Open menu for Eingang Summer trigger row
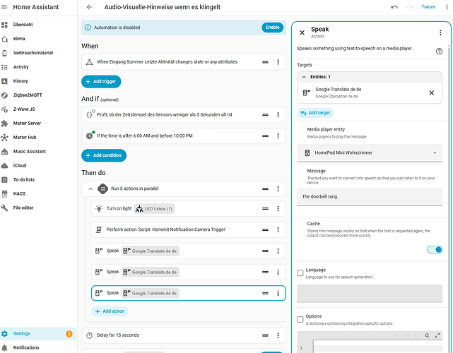This screenshot has width=453, height=353. click(278, 62)
